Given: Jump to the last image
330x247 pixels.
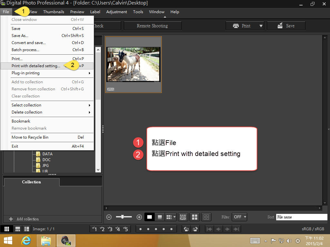Looking at the screenshot, I should pos(236,229).
